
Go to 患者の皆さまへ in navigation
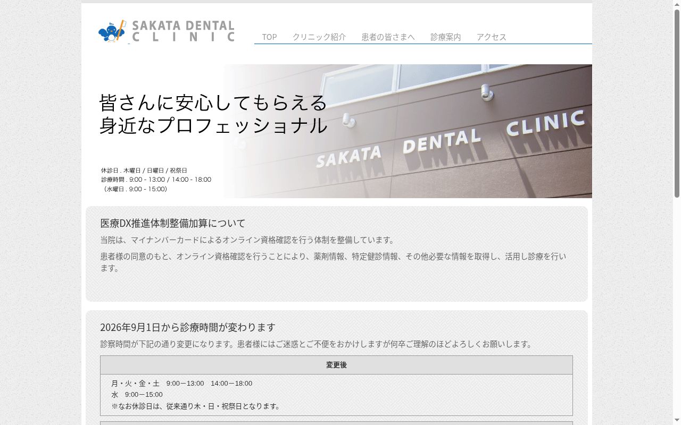coord(388,37)
